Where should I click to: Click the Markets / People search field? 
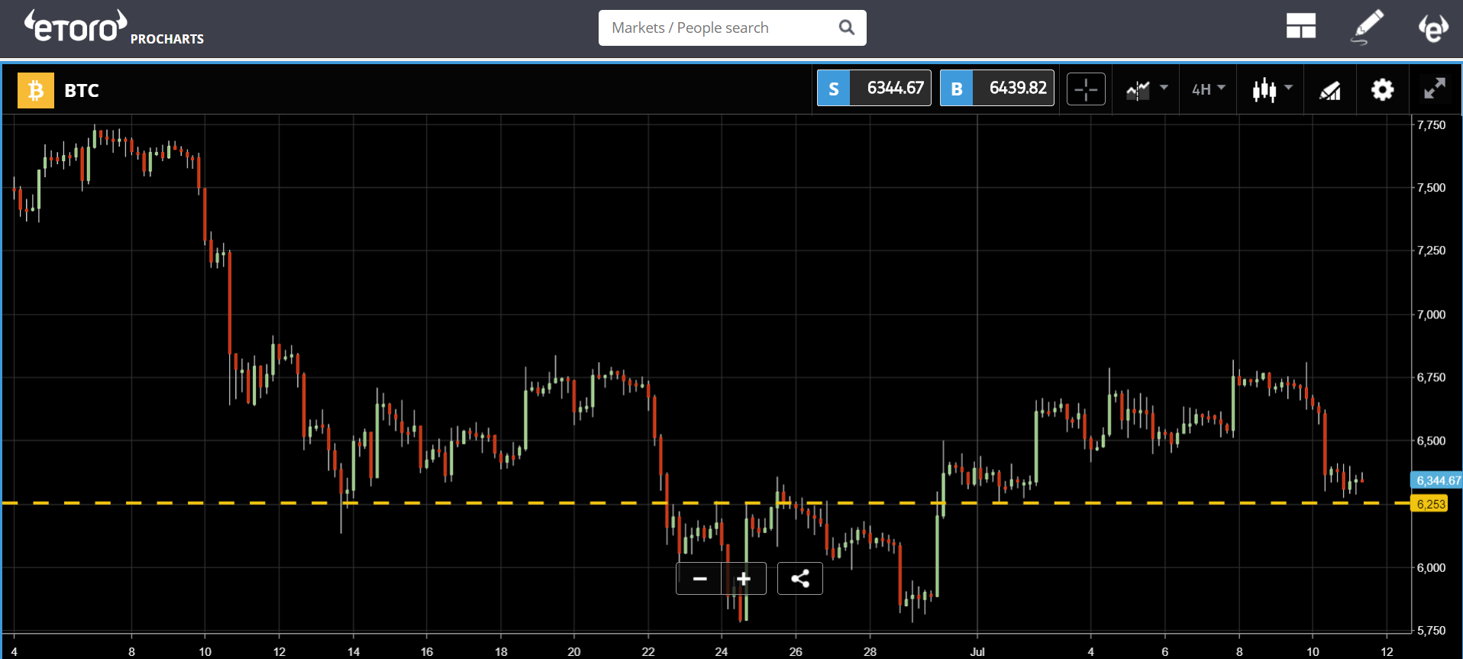tap(718, 27)
